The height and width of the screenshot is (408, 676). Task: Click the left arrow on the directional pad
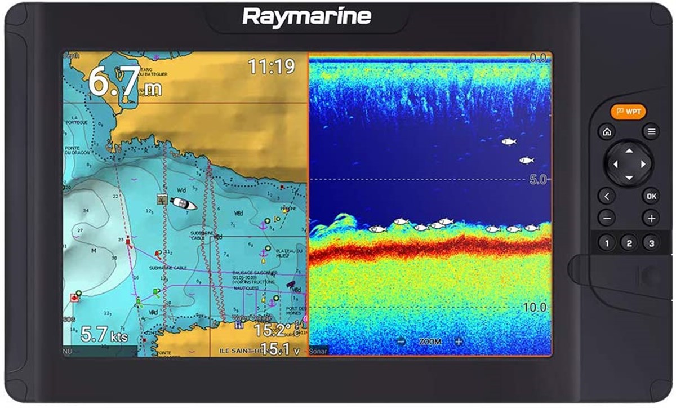(x=615, y=165)
